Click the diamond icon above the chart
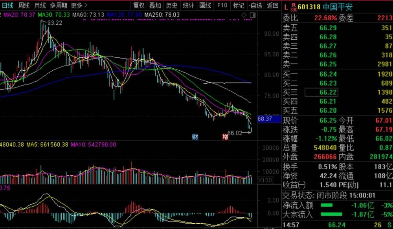 [244, 15]
